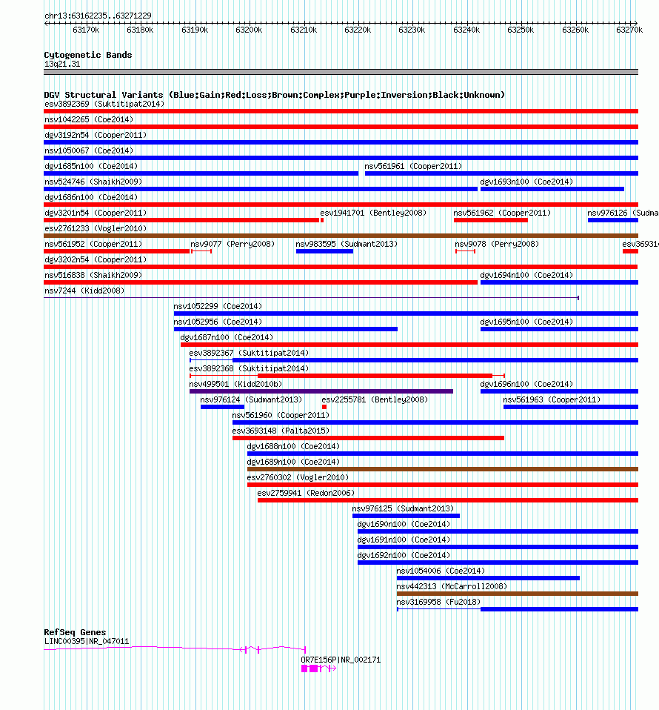
Task: Select nsv1052956 (Coe2014) label
Action: 218,322
